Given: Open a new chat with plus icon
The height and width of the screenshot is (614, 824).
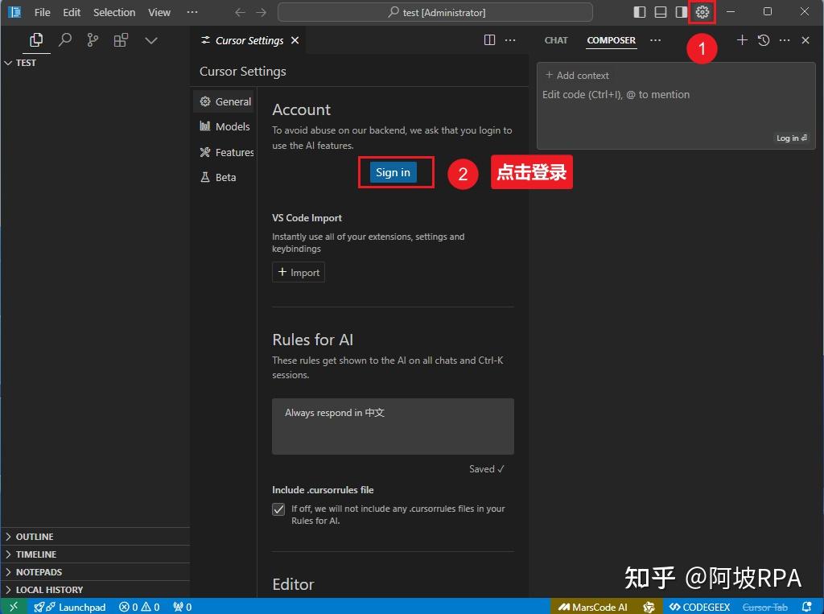Looking at the screenshot, I should point(742,40).
